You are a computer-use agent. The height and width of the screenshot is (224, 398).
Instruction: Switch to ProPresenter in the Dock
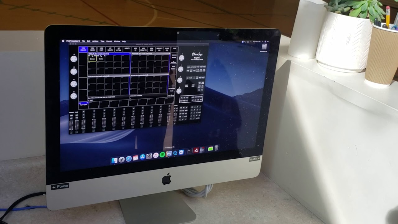click(x=169, y=154)
